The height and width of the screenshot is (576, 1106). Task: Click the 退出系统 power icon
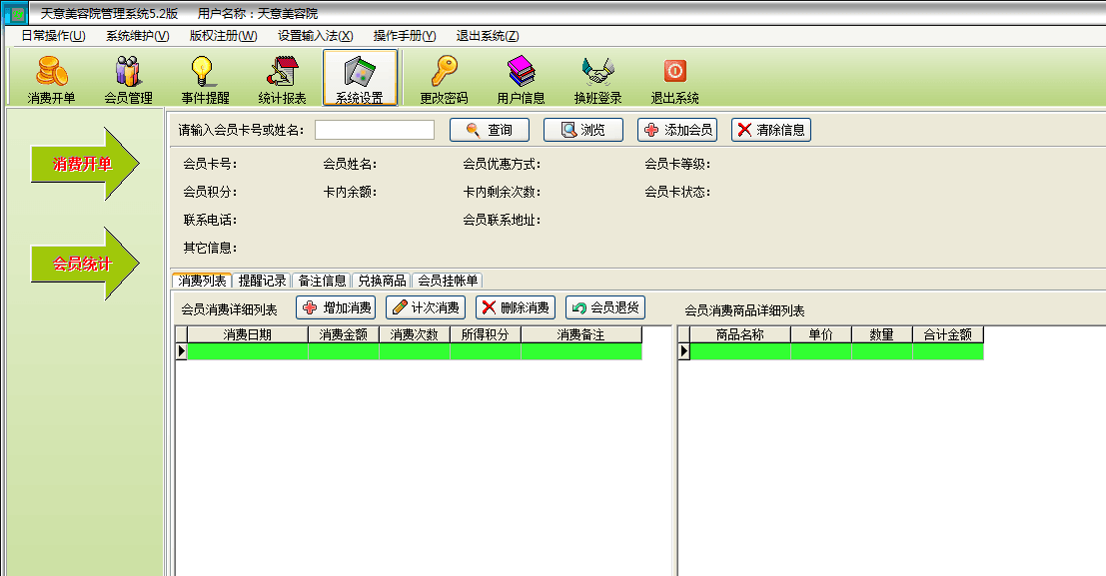(675, 79)
